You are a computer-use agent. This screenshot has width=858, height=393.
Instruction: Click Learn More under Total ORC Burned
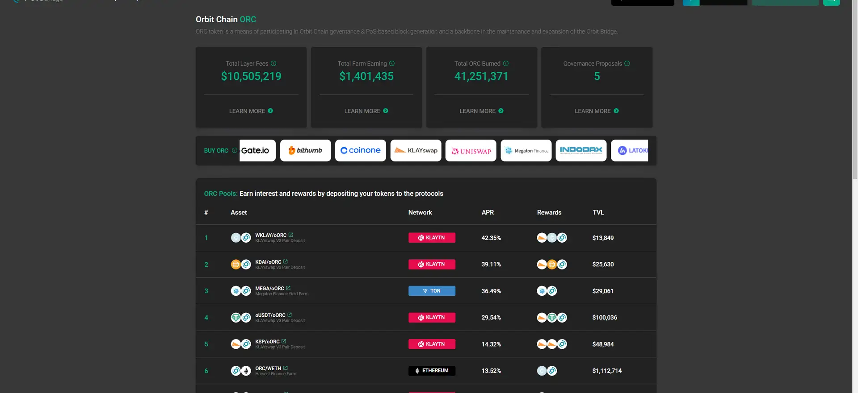(481, 111)
